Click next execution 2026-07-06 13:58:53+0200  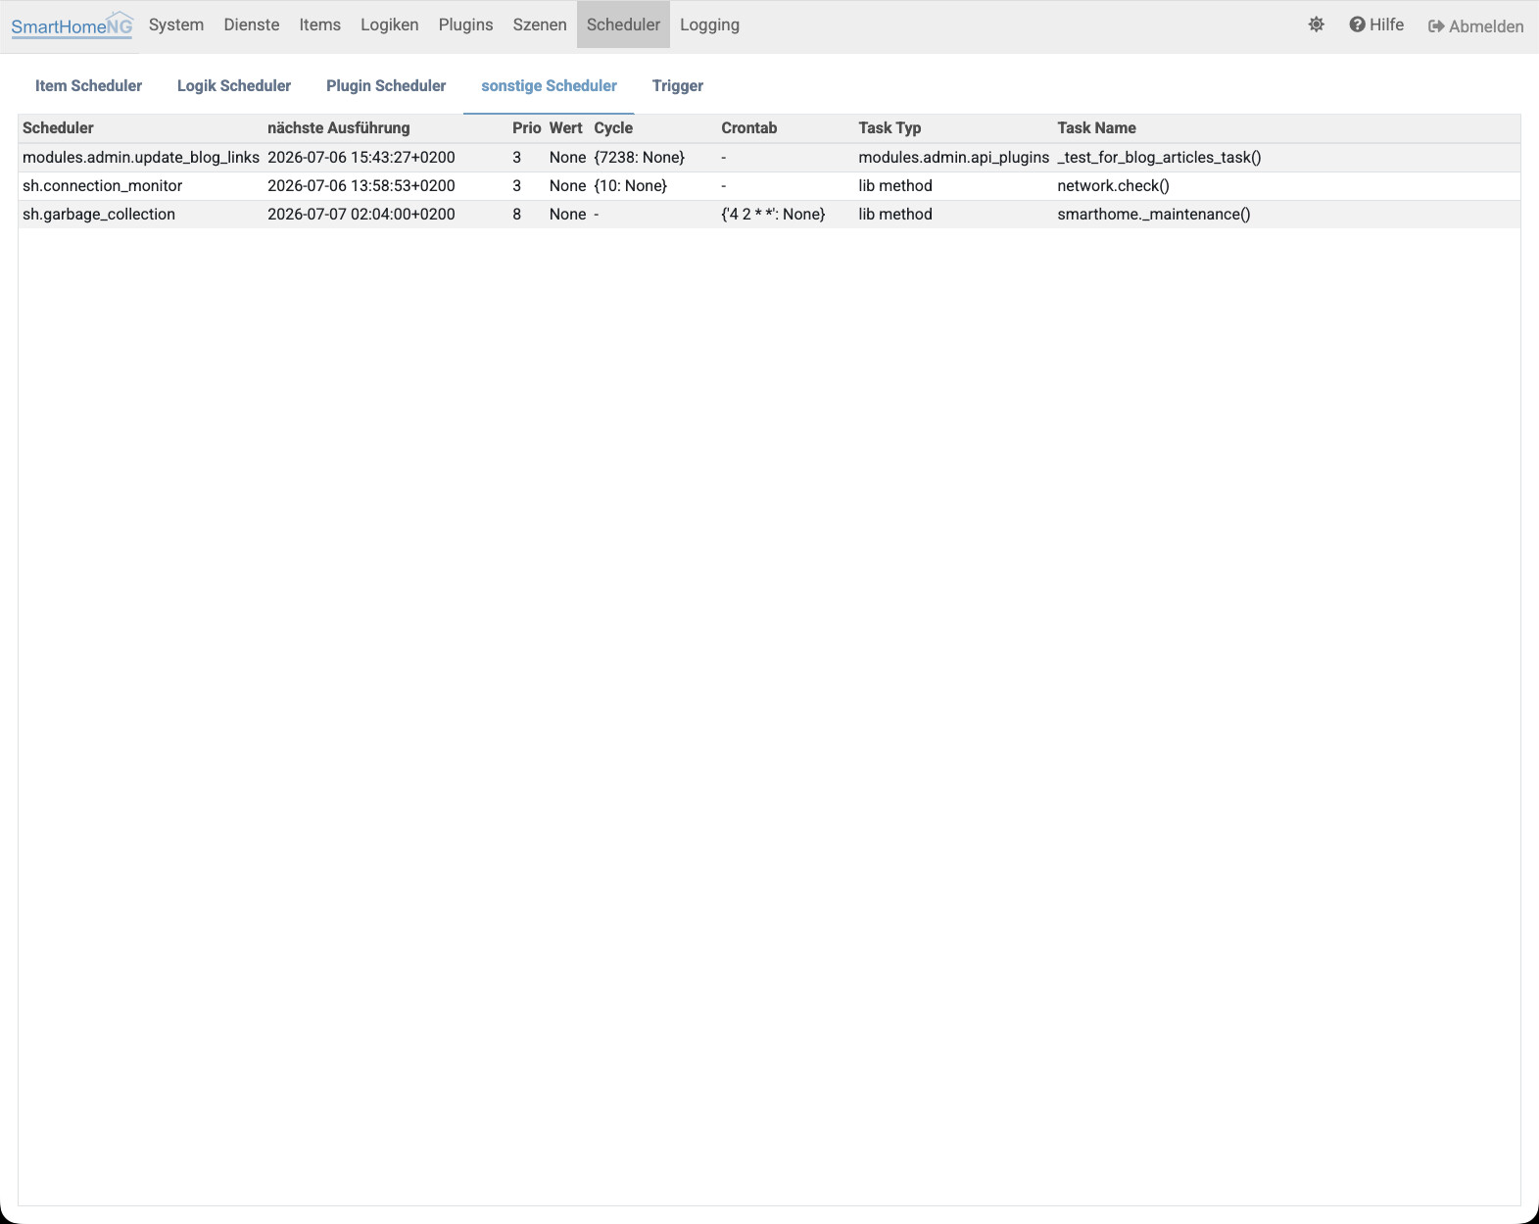361,185
